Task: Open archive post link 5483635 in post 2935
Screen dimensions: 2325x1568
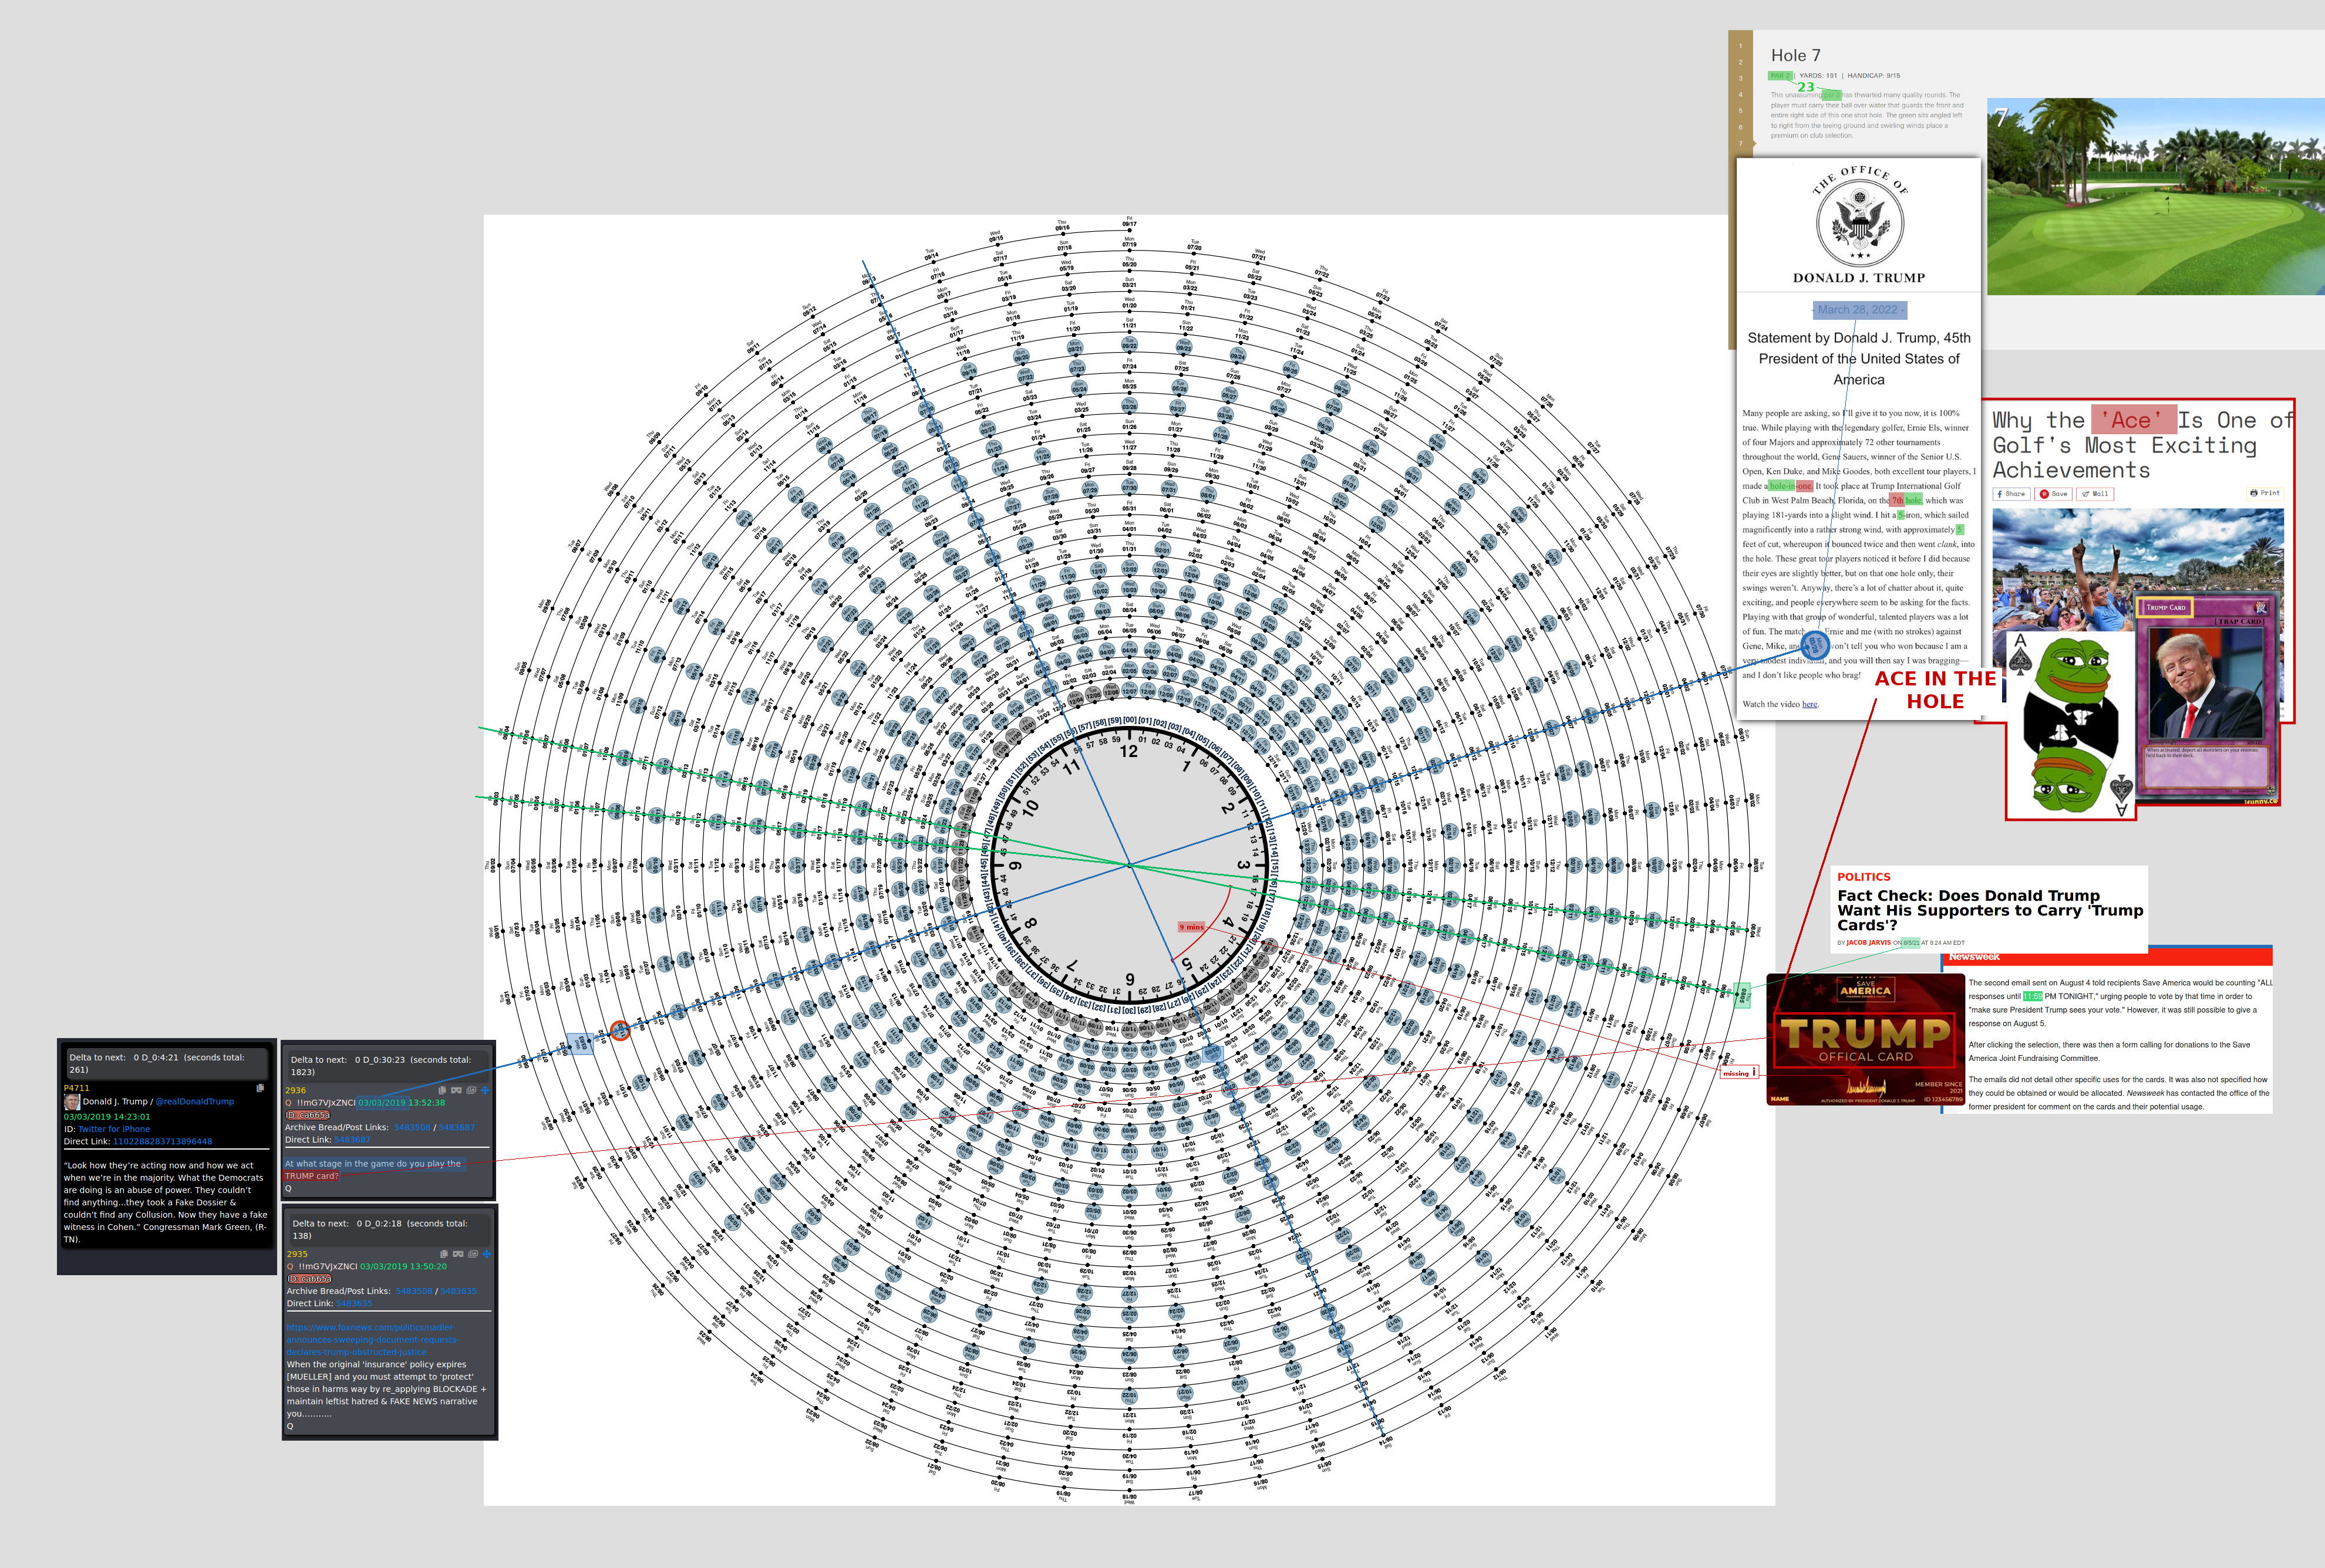Action: pyautogui.click(x=459, y=1291)
